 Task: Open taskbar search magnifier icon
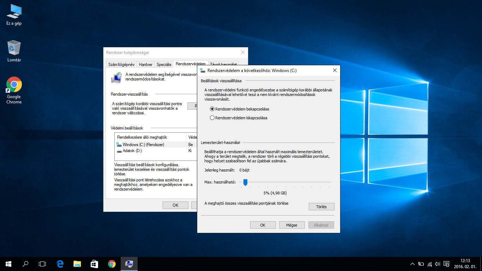(25, 264)
